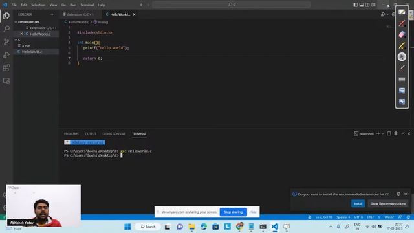Maximize the panel size with chevron

point(403,134)
